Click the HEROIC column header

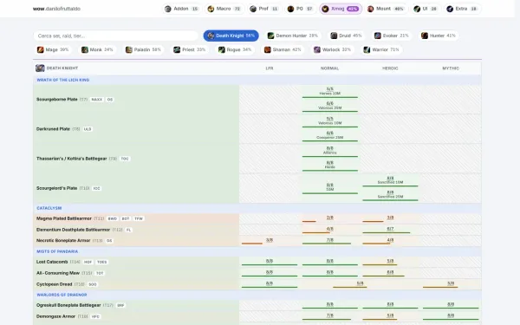coord(390,68)
